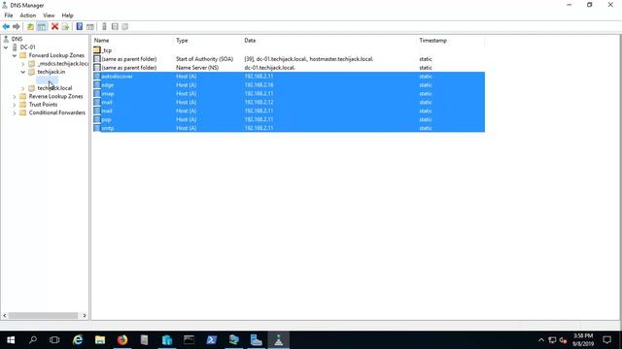Select the autodiscover host record
Viewport: 622px width, 349px height.
(x=289, y=77)
